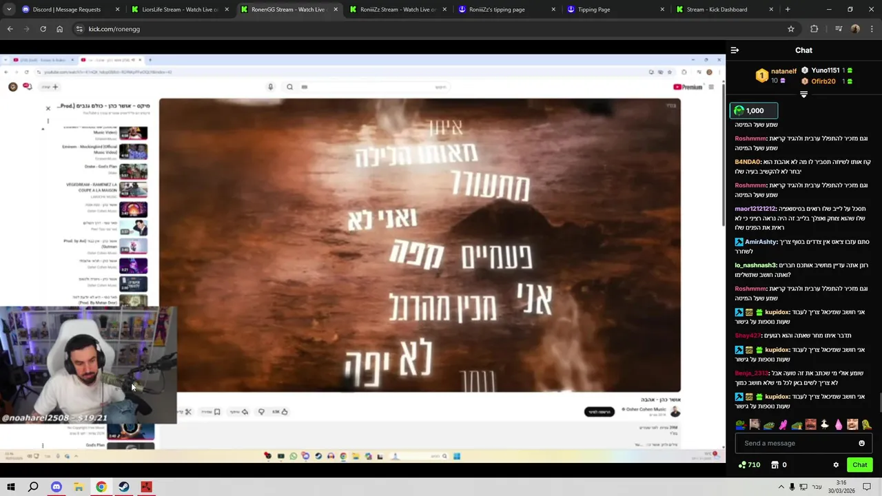Image resolution: width=882 pixels, height=496 pixels.
Task: Open the Kick shop store icon
Action: point(775,465)
